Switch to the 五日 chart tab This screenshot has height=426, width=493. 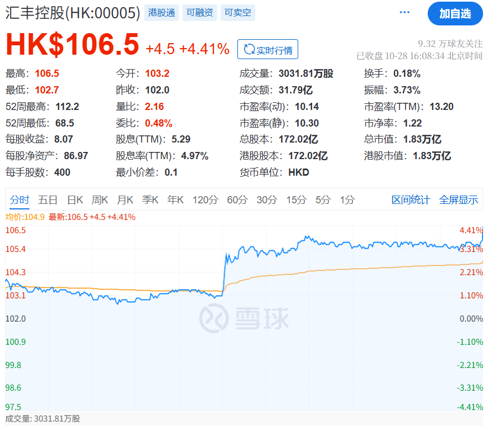[x=48, y=200]
